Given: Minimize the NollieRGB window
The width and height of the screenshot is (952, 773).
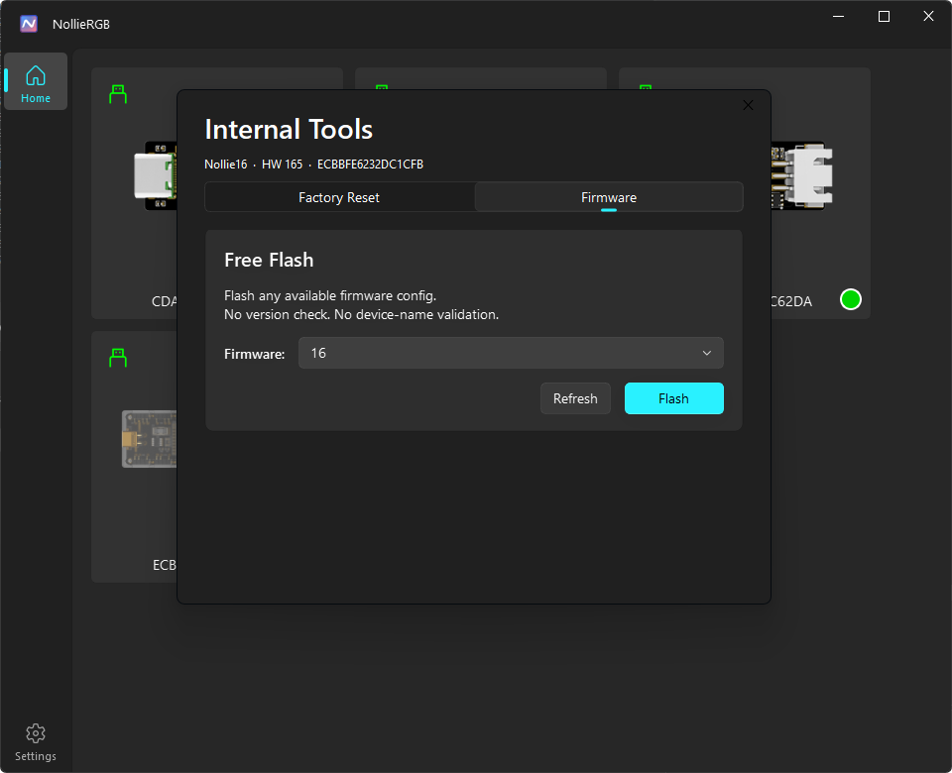Looking at the screenshot, I should pyautogui.click(x=839, y=17).
